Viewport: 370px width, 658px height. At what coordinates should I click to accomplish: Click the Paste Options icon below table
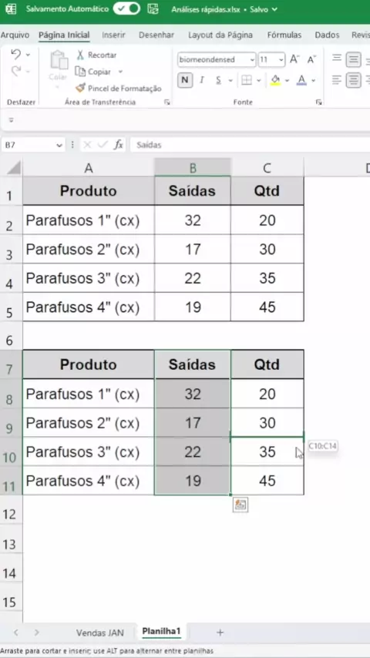coord(240,505)
